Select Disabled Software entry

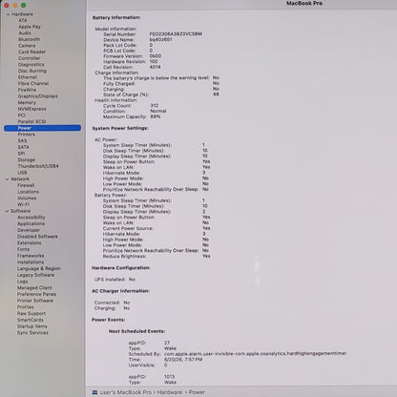coord(37,237)
